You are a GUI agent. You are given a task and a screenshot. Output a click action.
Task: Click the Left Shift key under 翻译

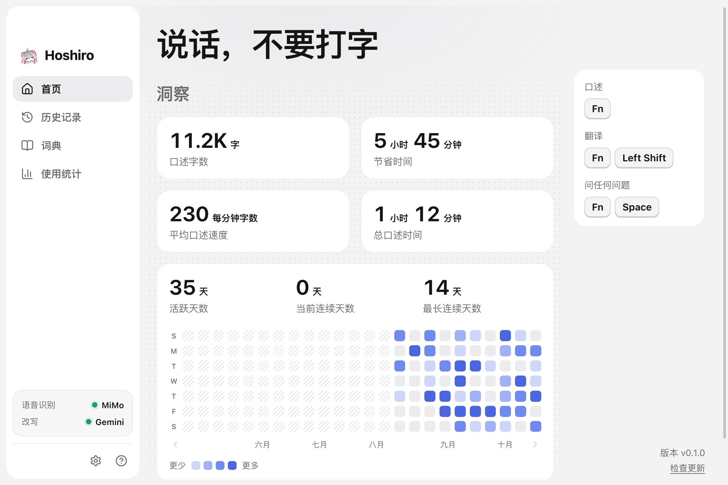click(x=644, y=158)
